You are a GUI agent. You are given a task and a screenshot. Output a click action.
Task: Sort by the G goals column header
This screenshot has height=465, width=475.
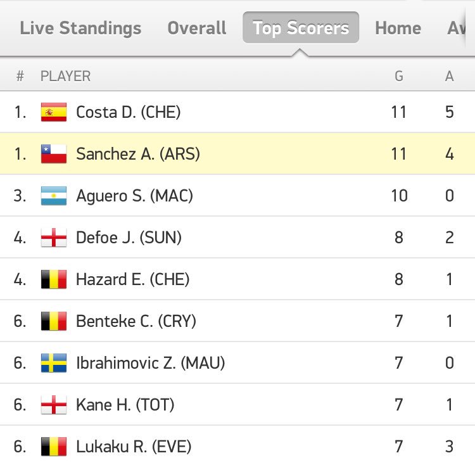tap(398, 76)
